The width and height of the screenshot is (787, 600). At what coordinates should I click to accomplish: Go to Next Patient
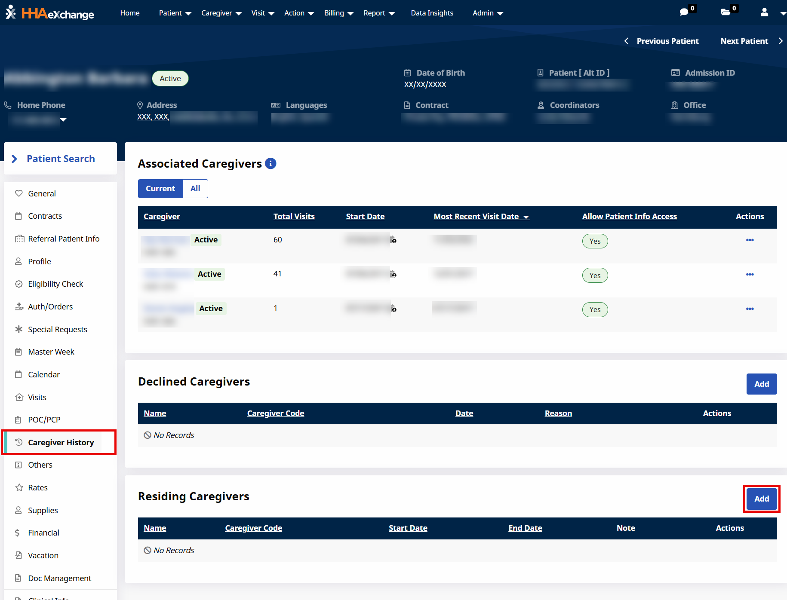751,41
